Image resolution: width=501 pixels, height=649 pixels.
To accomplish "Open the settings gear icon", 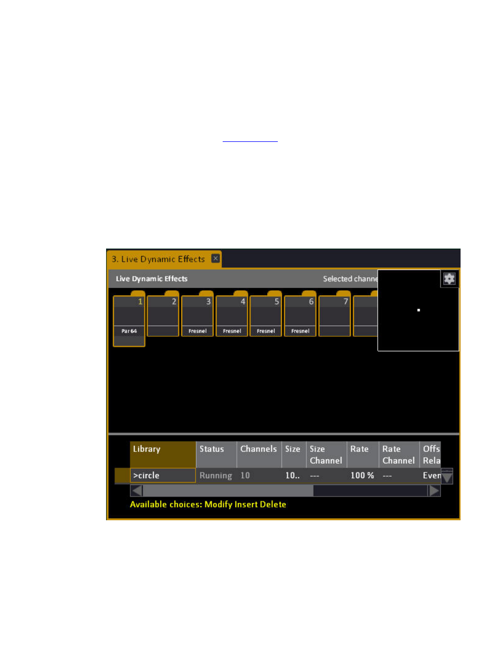I will [x=449, y=279].
